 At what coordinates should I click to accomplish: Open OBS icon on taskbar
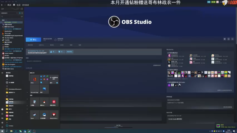(34, 131)
